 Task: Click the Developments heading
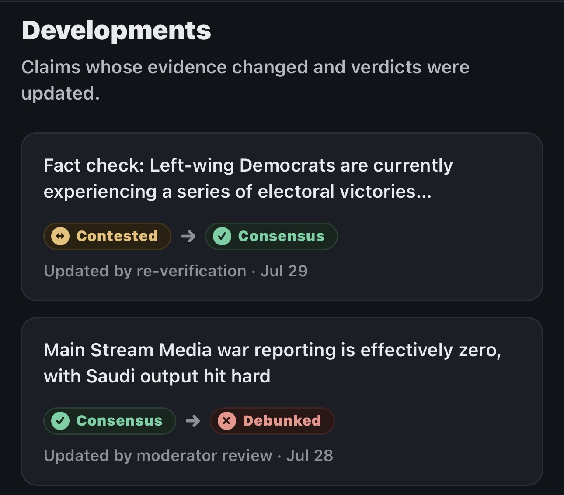click(116, 31)
